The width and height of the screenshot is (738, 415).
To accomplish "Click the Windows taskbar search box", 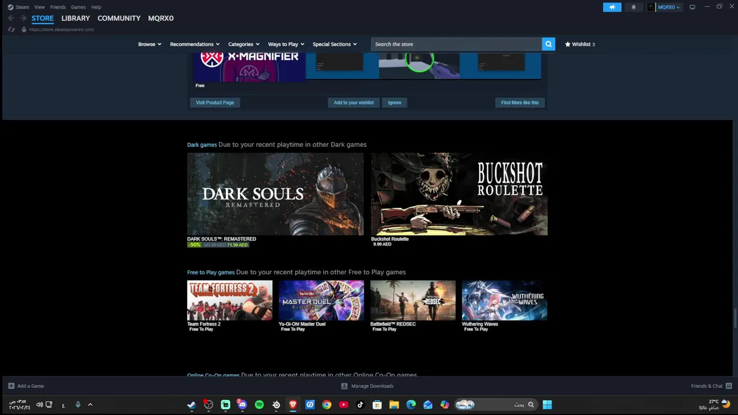I will point(496,405).
